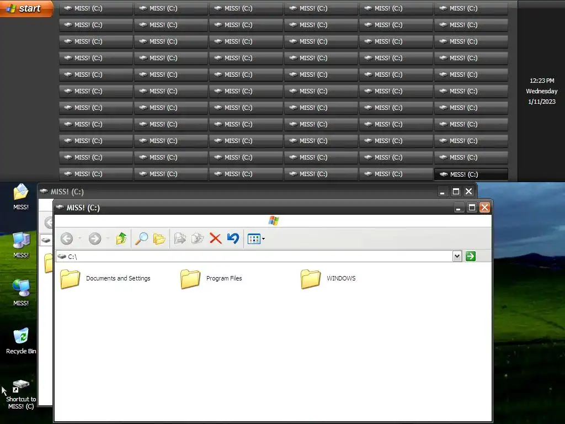Click the Views toolbar icon
The width and height of the screenshot is (565, 424).
click(254, 239)
